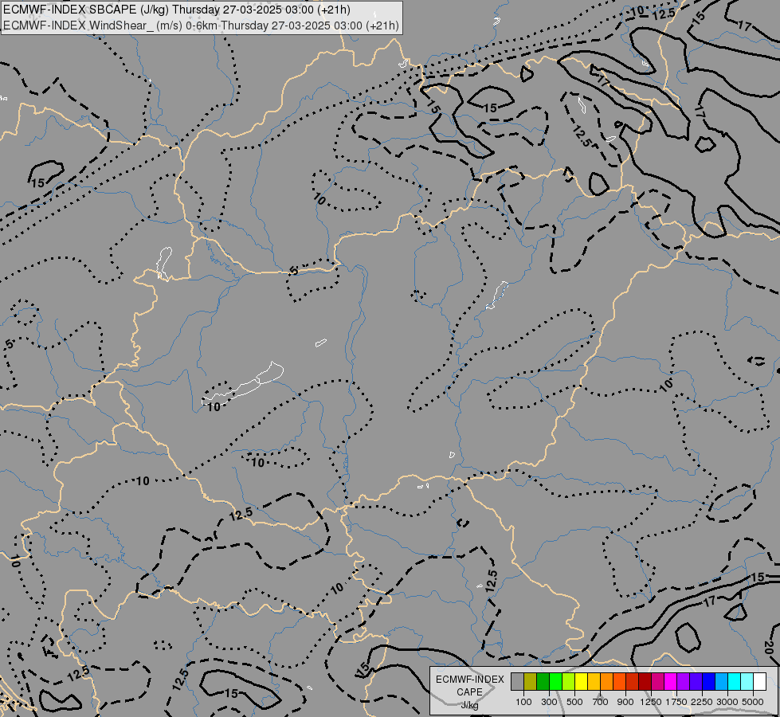The width and height of the screenshot is (780, 717).
Task: Select the bright magenta legend swatch
Action: (x=671, y=681)
